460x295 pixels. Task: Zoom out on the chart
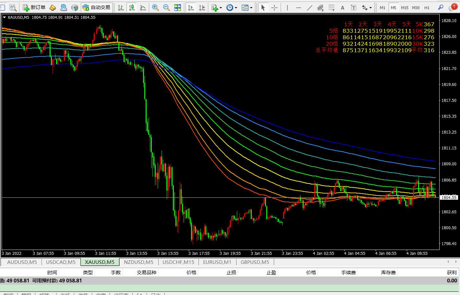coord(166,7)
